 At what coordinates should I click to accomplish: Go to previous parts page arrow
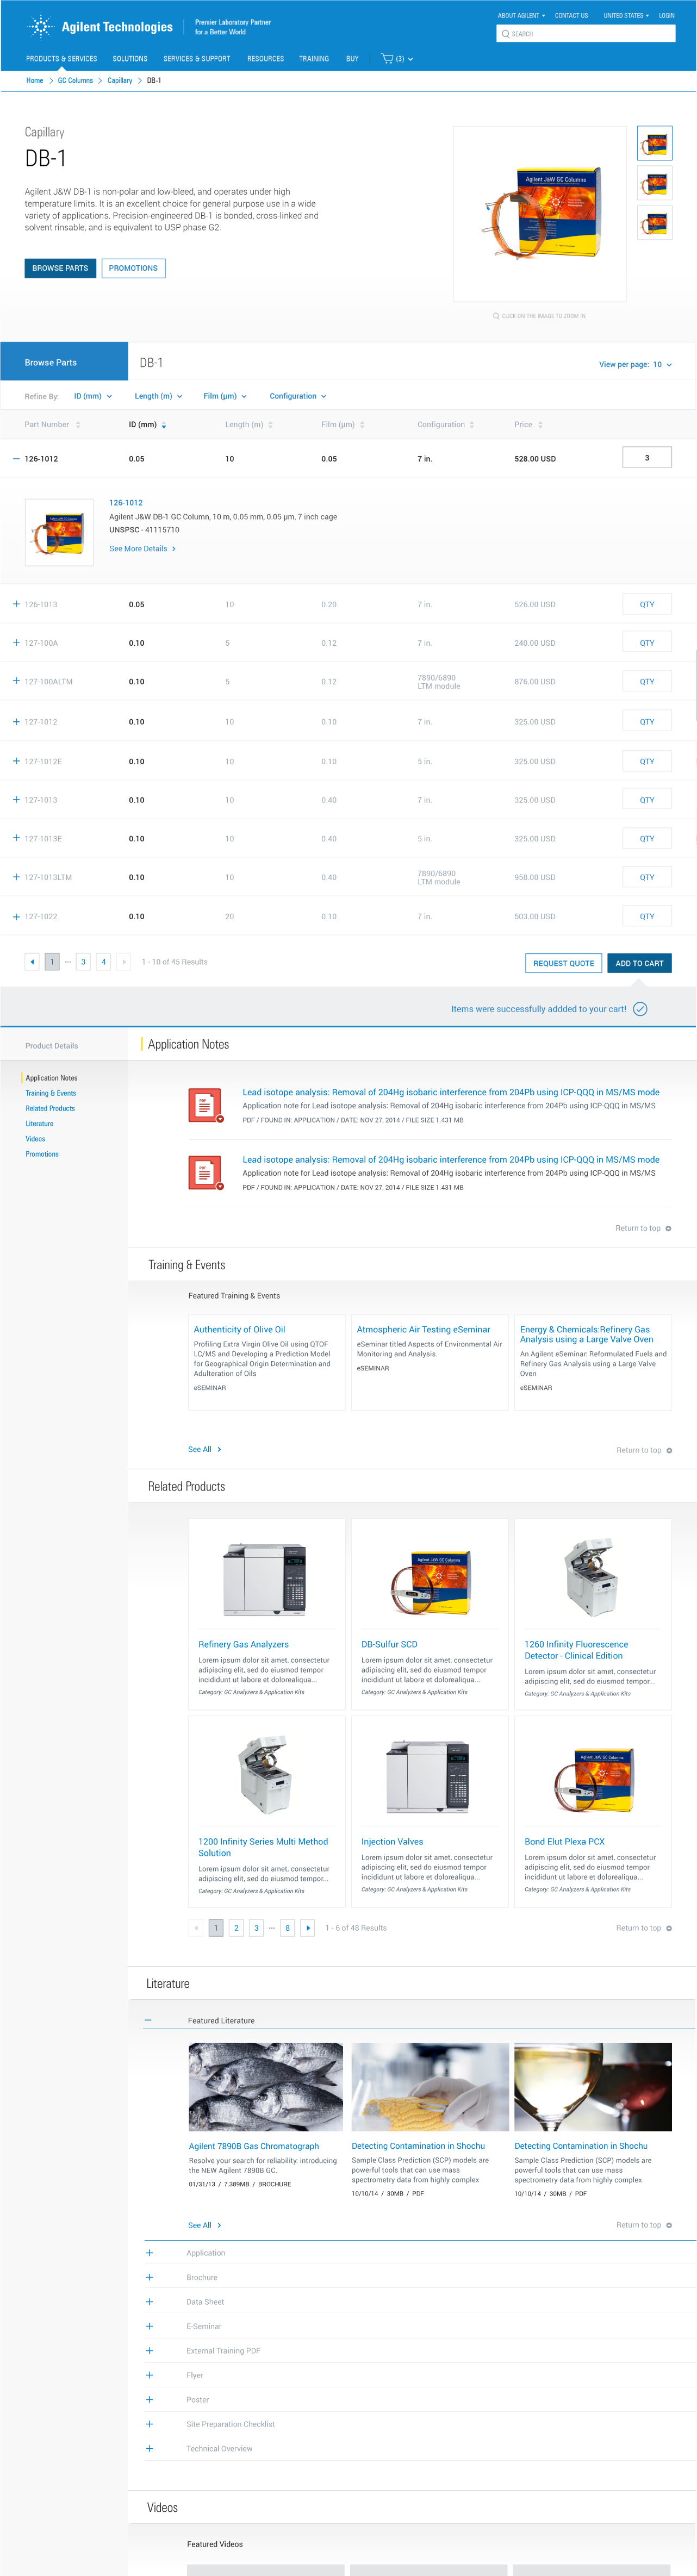(32, 962)
